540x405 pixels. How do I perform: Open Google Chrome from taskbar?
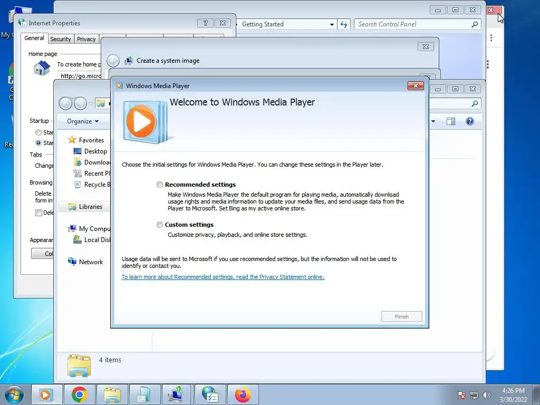click(x=79, y=394)
